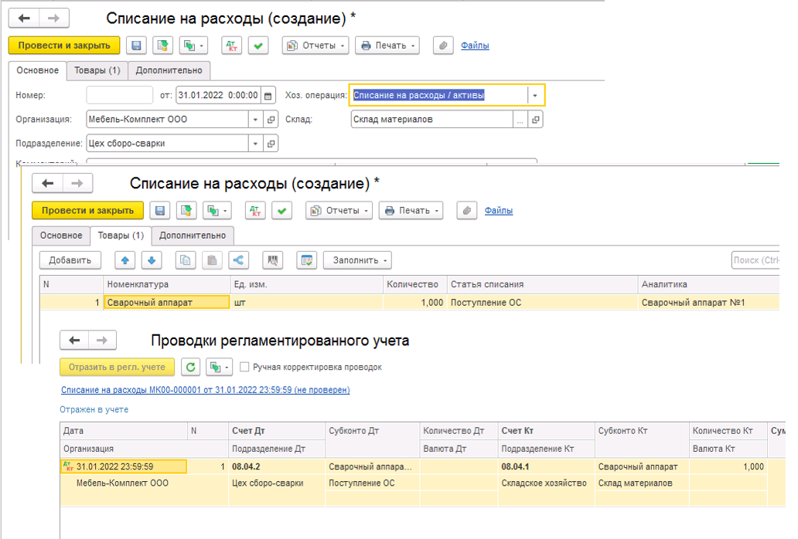798x539 pixels.
Task: Move row up with blue arrow
Action: click(x=125, y=260)
